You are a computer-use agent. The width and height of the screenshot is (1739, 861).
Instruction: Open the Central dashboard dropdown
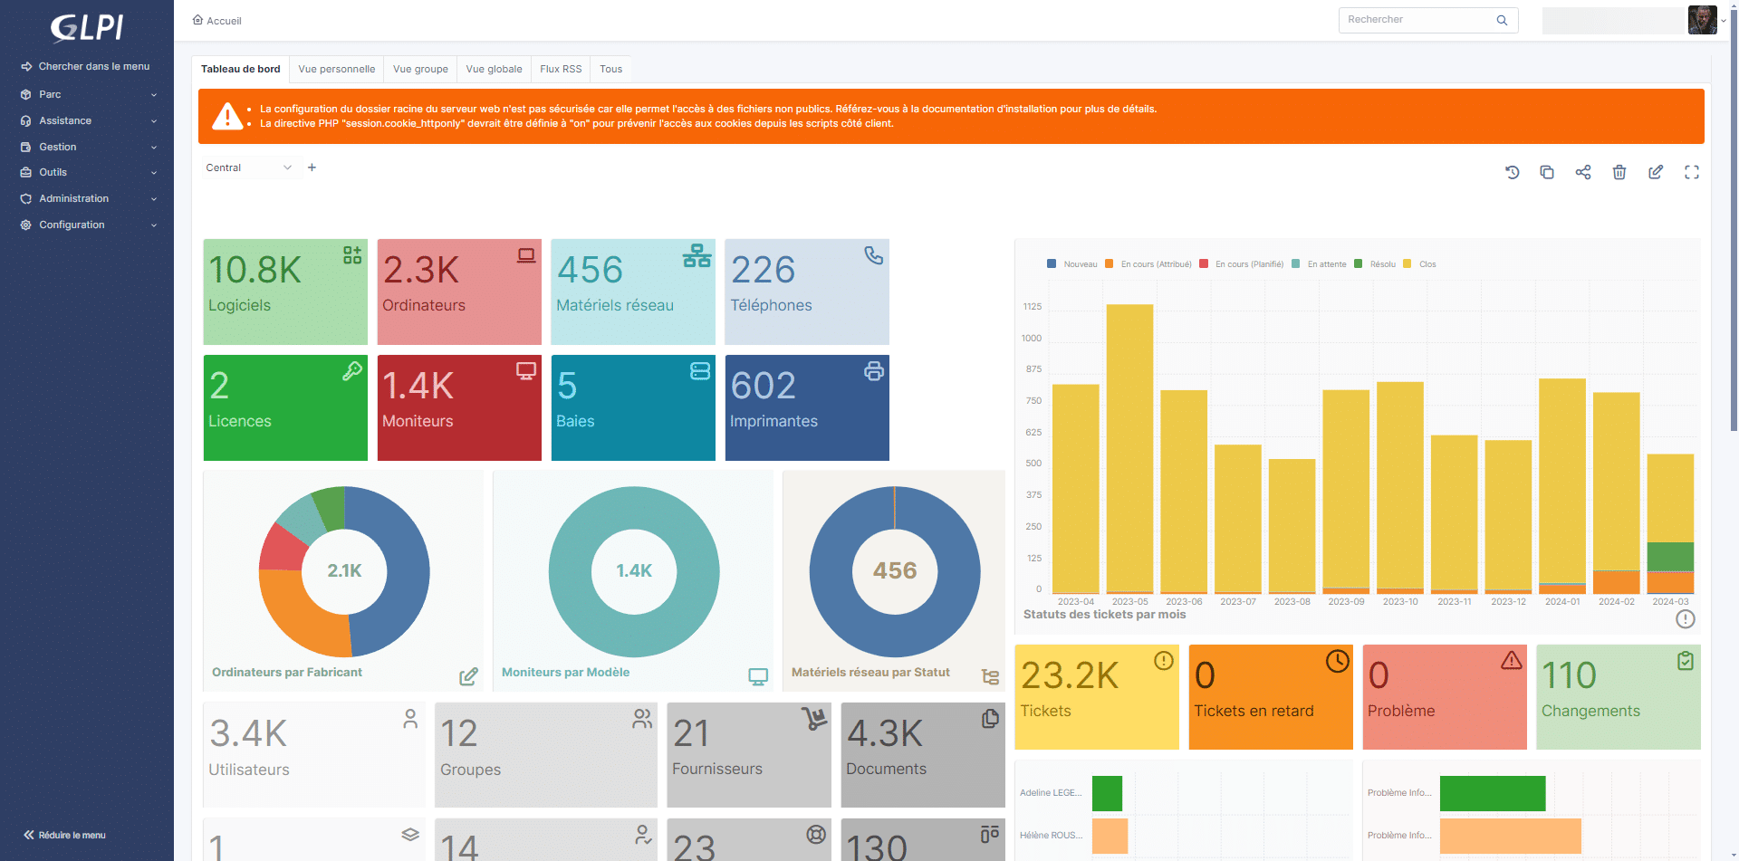point(248,167)
